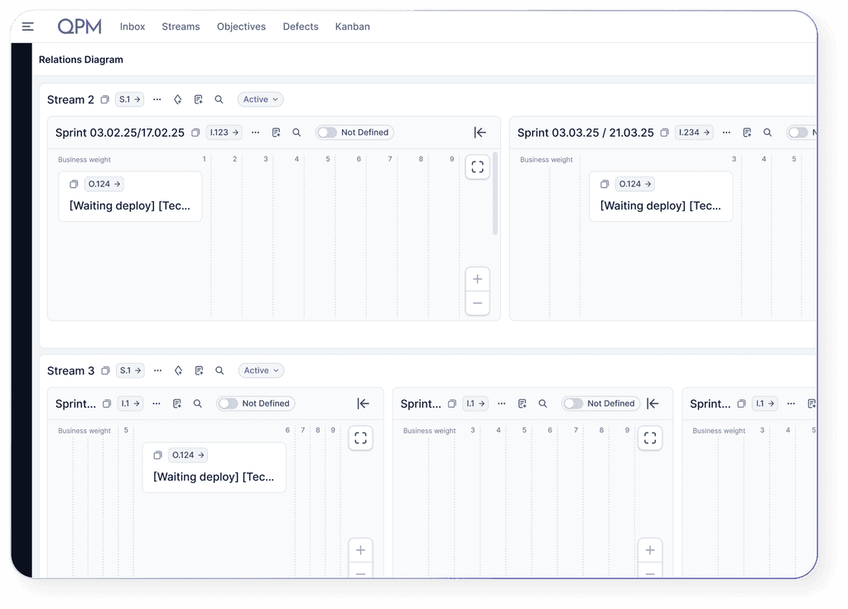Image resolution: width=848 pixels, height=609 pixels.
Task: Zoom in on Sprint 03.02.25/17.02.25 diagram
Action: (477, 279)
